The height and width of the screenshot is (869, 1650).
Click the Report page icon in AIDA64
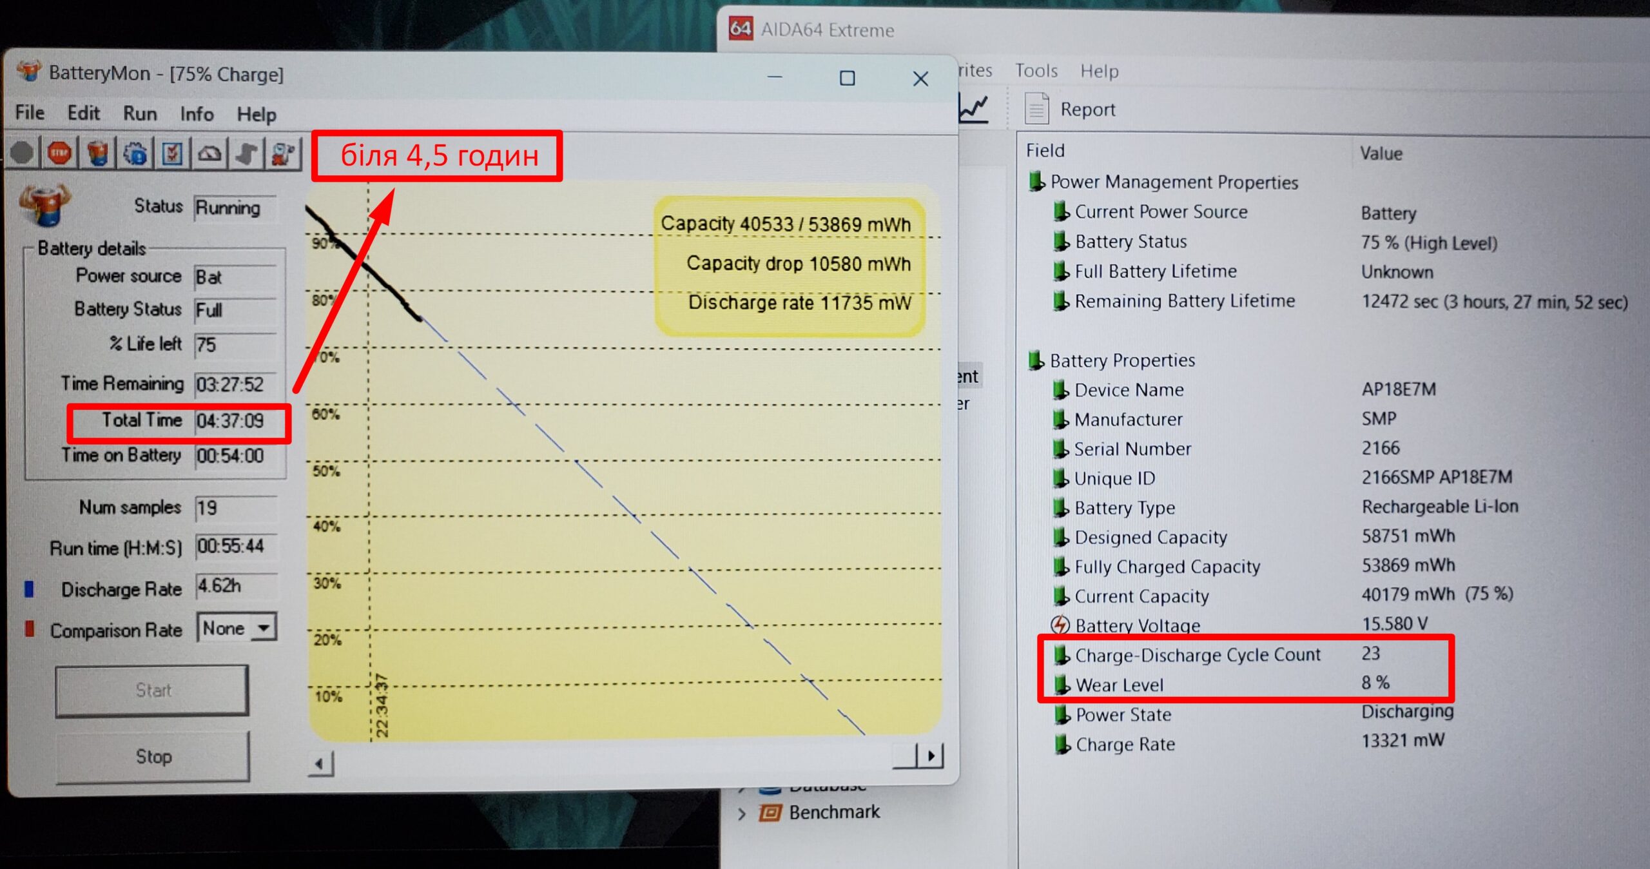1036,109
